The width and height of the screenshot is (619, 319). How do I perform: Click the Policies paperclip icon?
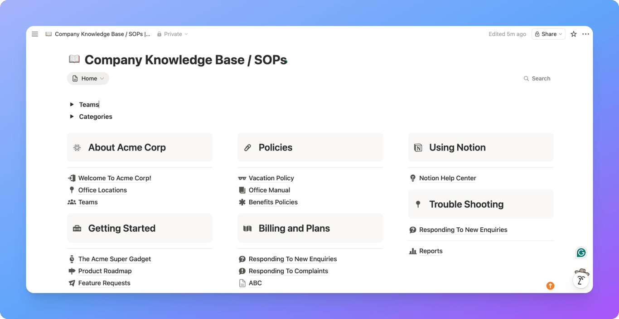point(247,148)
